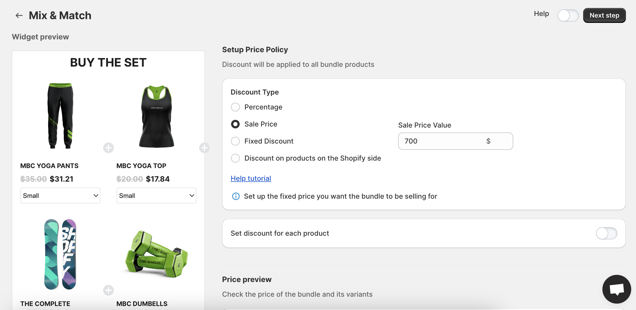Viewport: 636px width, 310px height.
Task: Select Discount on products on the Shopify side
Action: (x=235, y=158)
